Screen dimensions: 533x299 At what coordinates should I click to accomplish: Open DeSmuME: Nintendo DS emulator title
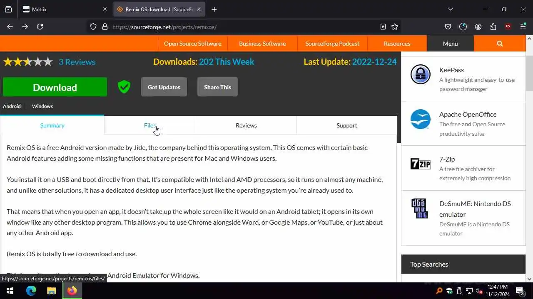click(x=475, y=209)
